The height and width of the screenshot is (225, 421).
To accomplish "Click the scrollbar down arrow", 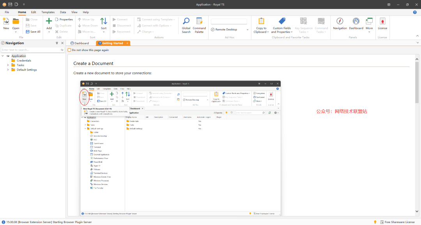I will [417, 211].
